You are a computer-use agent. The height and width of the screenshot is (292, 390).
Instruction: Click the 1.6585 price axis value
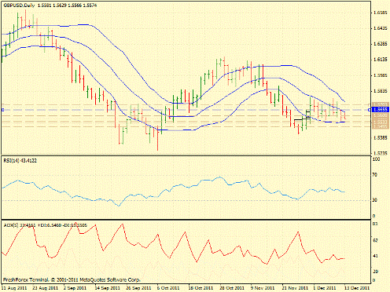pyautogui.click(x=381, y=13)
